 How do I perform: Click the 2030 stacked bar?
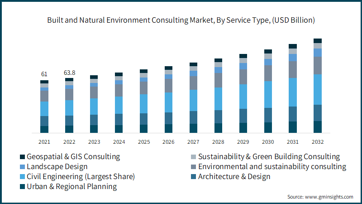pyautogui.click(x=268, y=91)
